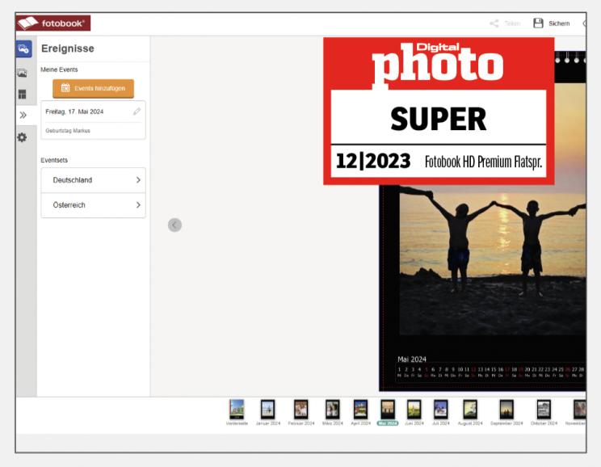This screenshot has height=467, width=601.
Task: Click the 'Mai 2024' calendar heading
Action: pos(412,360)
